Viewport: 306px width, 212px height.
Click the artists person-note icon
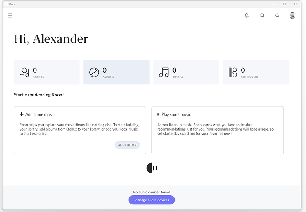click(24, 72)
